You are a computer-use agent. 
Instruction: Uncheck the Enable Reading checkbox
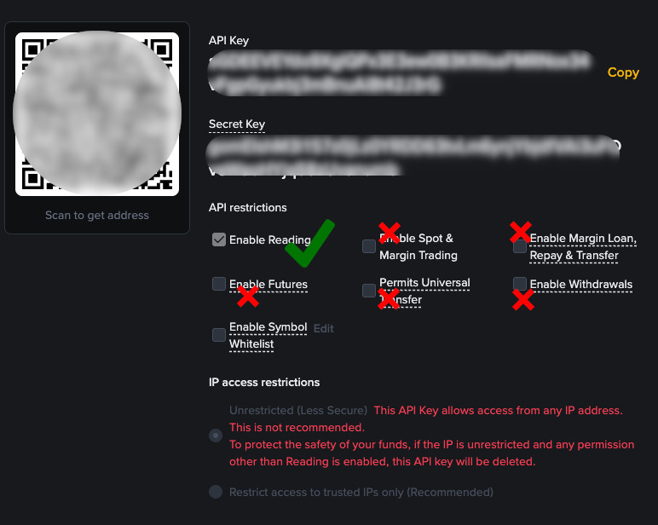219,239
